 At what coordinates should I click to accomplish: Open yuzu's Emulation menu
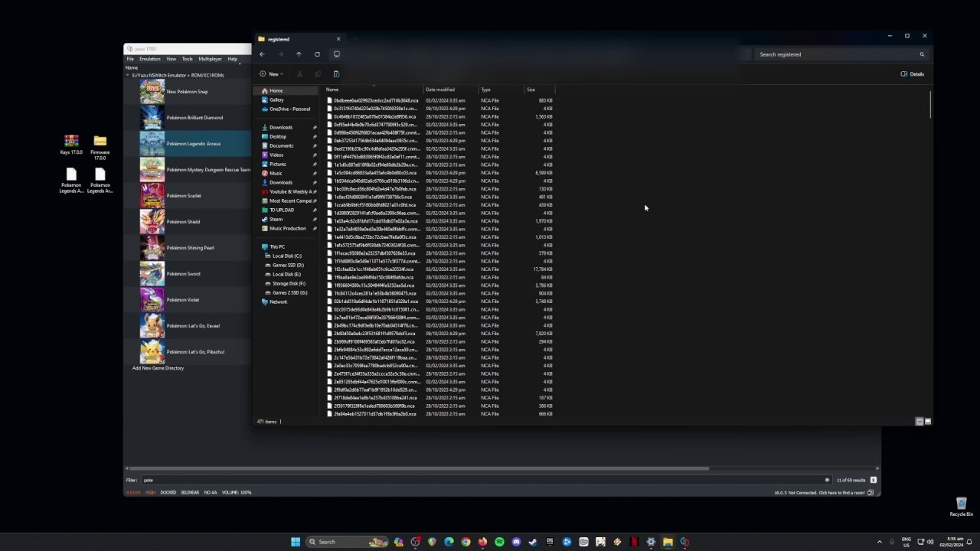pos(150,59)
